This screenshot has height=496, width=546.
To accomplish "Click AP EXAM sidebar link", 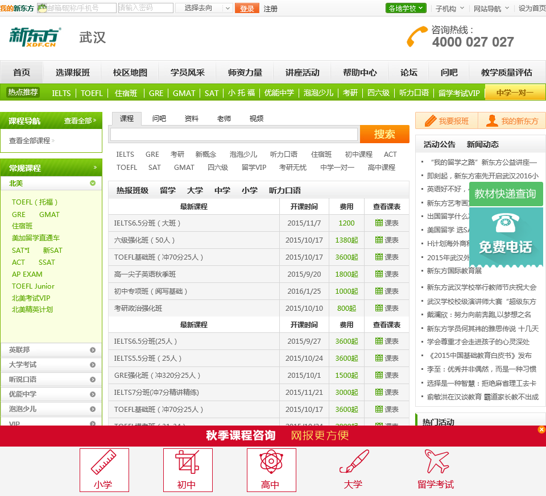I will coord(27,274).
